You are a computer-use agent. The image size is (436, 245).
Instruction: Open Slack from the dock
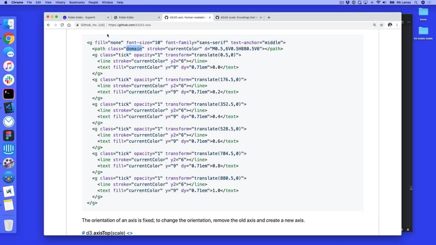(8, 80)
